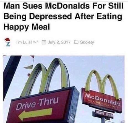Open the author profile I'm Luis!
Image resolution: width=128 pixels, height=123 pixels.
click(28, 42)
